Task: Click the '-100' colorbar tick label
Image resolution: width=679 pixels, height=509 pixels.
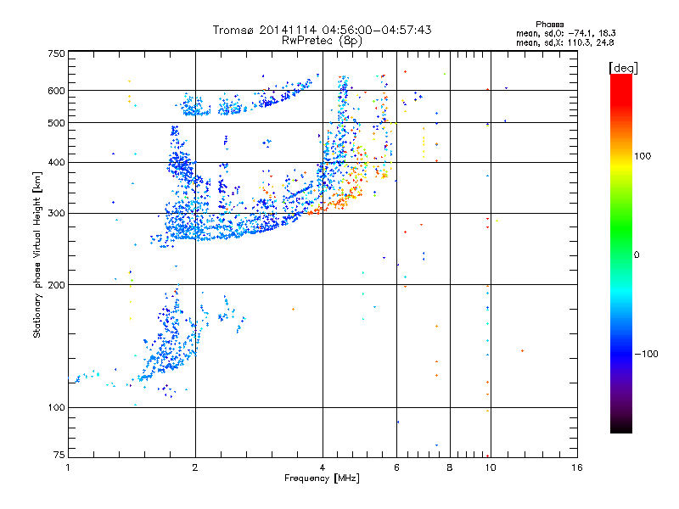Action: pos(646,354)
